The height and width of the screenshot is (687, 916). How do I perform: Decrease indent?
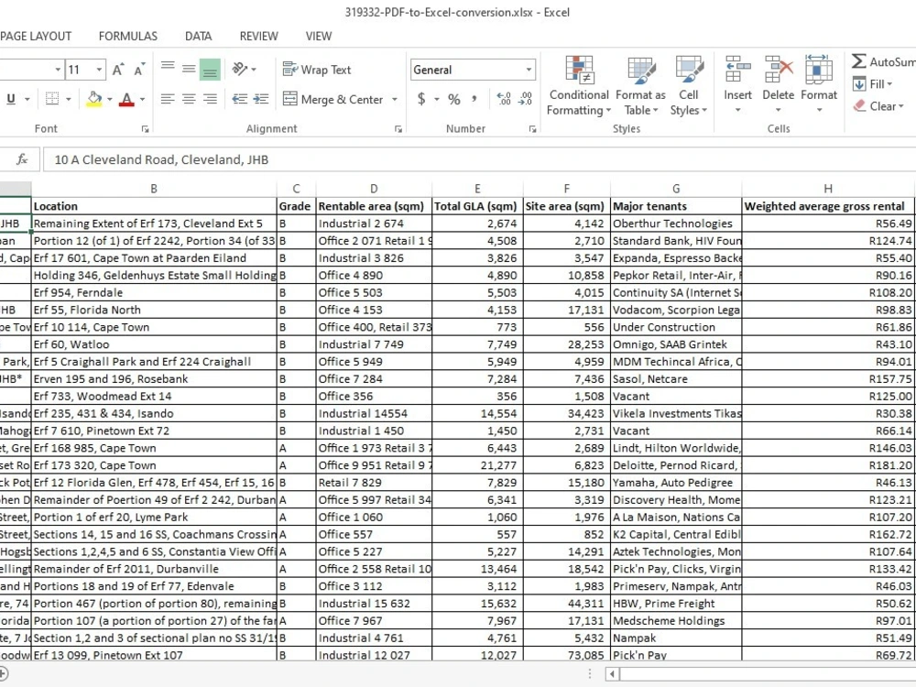[x=239, y=99]
